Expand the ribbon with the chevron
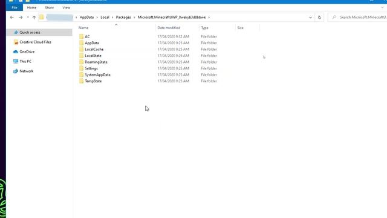Image resolution: width=387 pixels, height=218 pixels. click(x=382, y=7)
